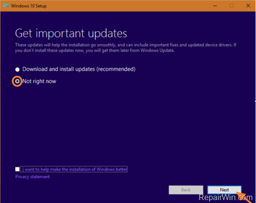Close the Windows 10 Setup window
256x203 pixels.
click(x=248, y=6)
